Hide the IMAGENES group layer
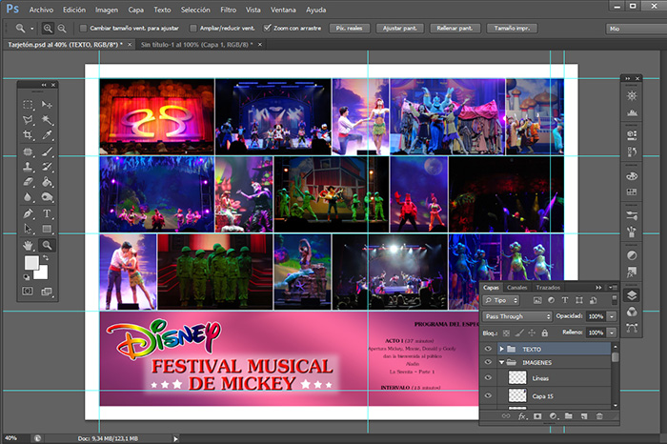Viewport: 667px width, 444px height. click(488, 362)
